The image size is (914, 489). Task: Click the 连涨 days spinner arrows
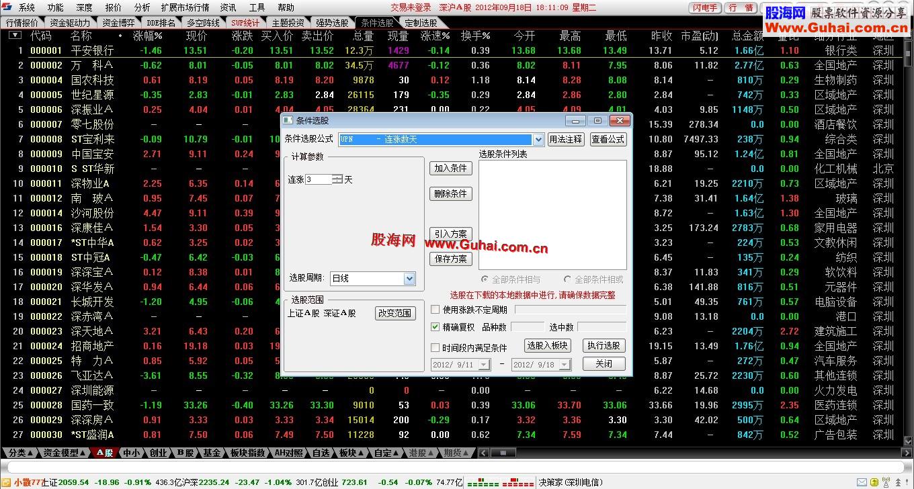coord(337,179)
